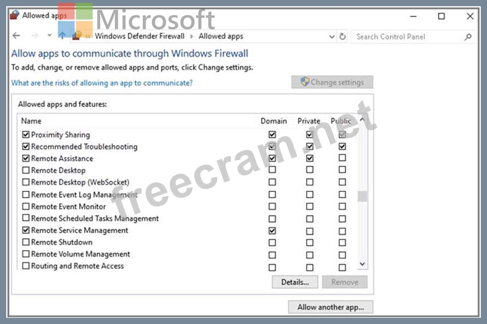
Task: Toggle Recommended Troubleshooting name checkbox
Action: (x=26, y=147)
